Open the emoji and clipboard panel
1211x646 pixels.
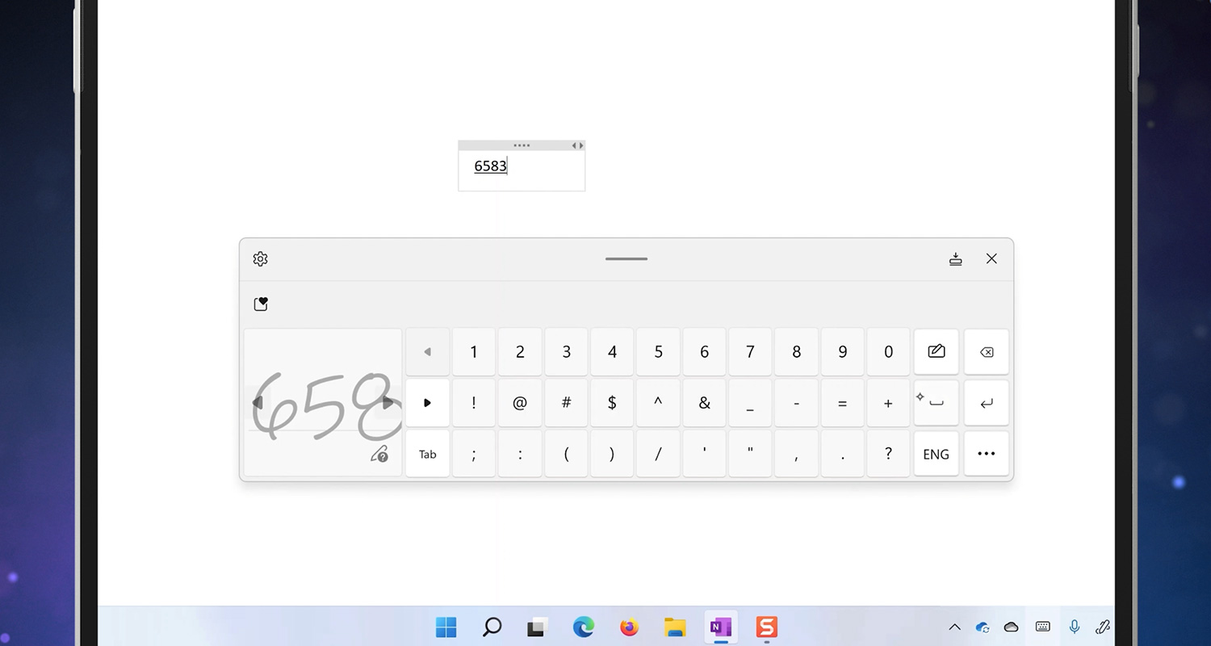(261, 304)
